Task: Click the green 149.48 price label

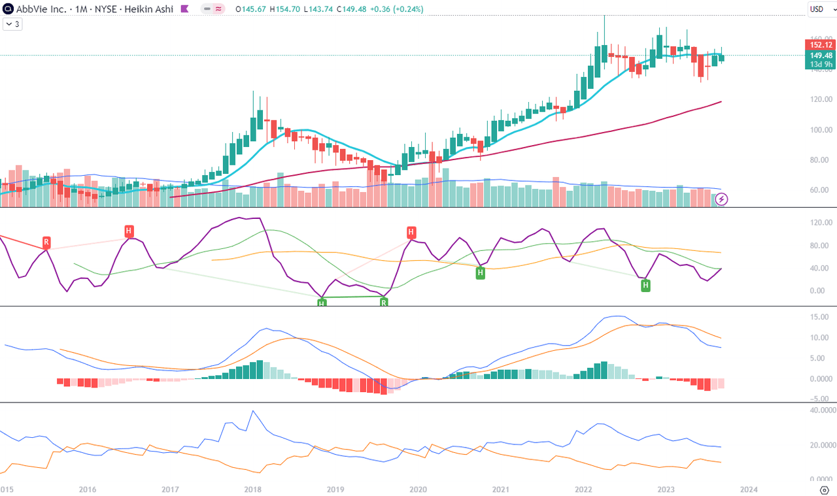Action: [x=821, y=56]
